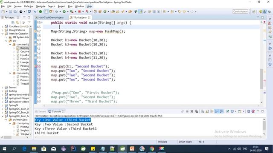Click the Windows Start button
Image resolution: width=273 pixels, height=153 pixels.
[4, 149]
